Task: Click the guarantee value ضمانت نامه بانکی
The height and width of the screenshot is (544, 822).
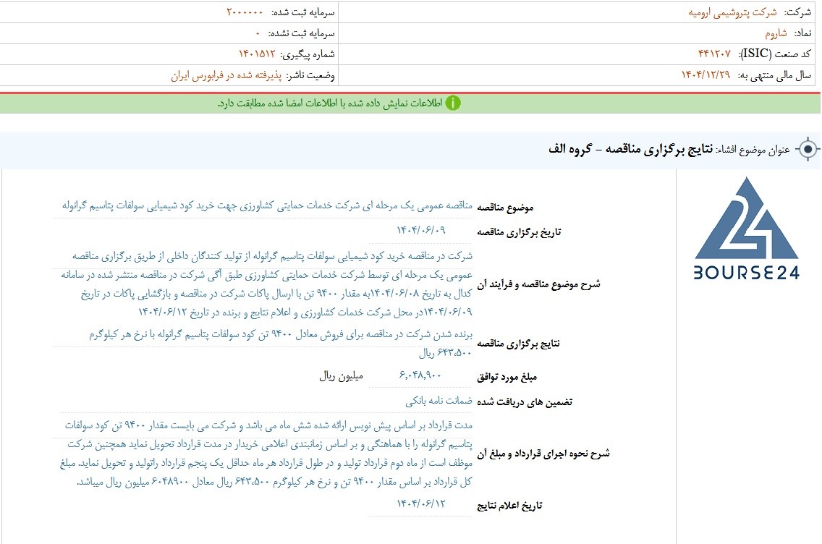Action: tap(438, 401)
